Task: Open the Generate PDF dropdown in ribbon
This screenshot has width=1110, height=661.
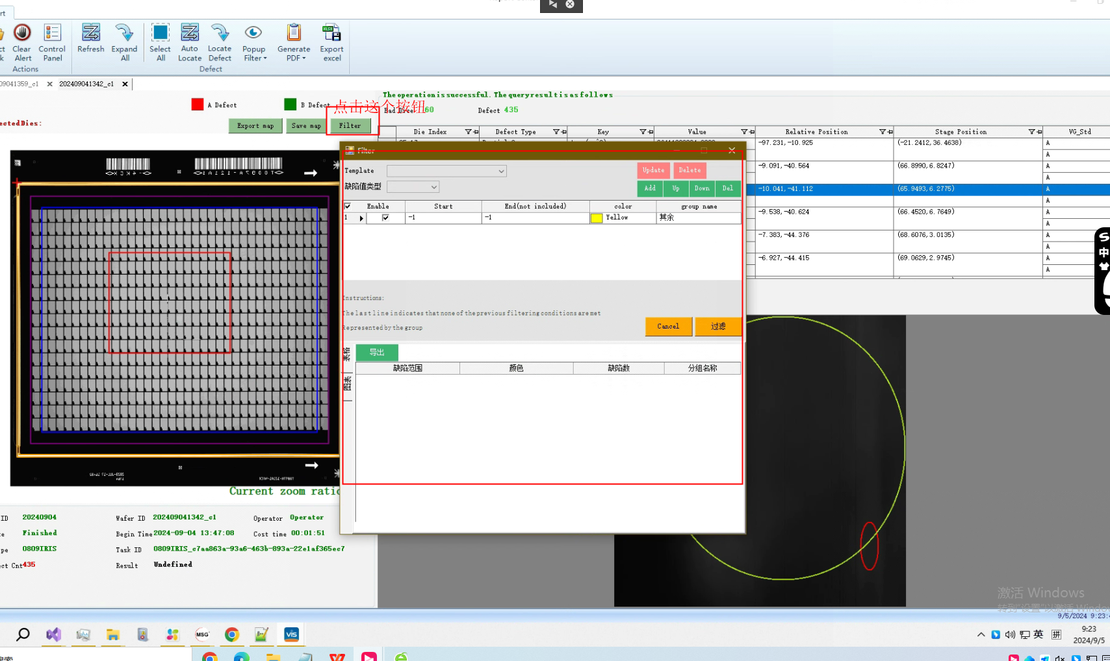Action: pyautogui.click(x=294, y=43)
